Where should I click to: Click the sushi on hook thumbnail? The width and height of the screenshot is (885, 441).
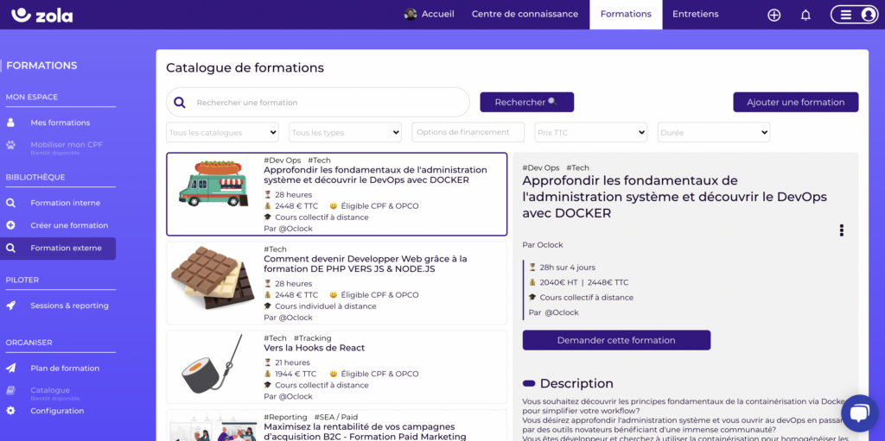213,363
